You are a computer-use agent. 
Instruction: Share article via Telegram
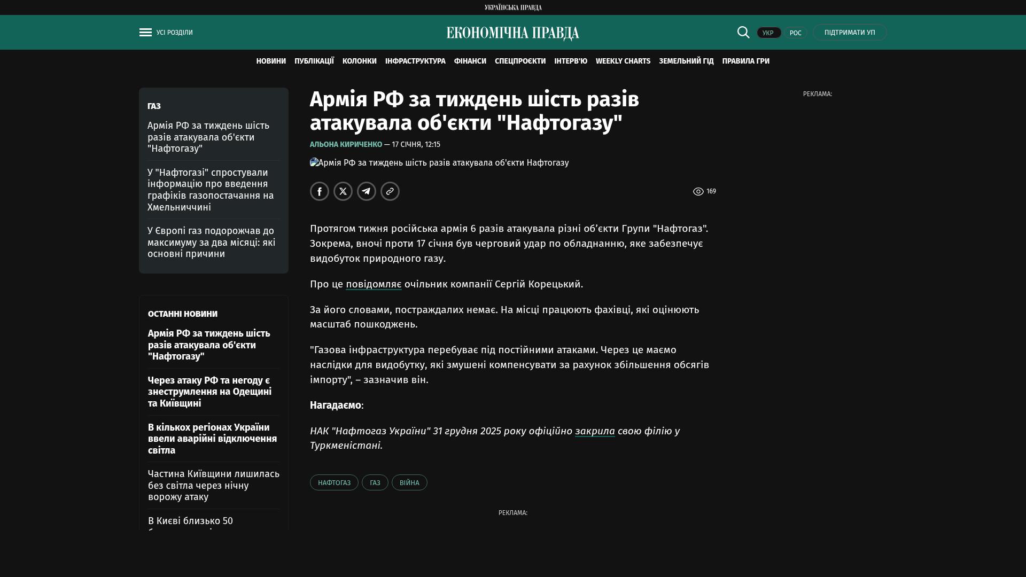[x=367, y=191]
